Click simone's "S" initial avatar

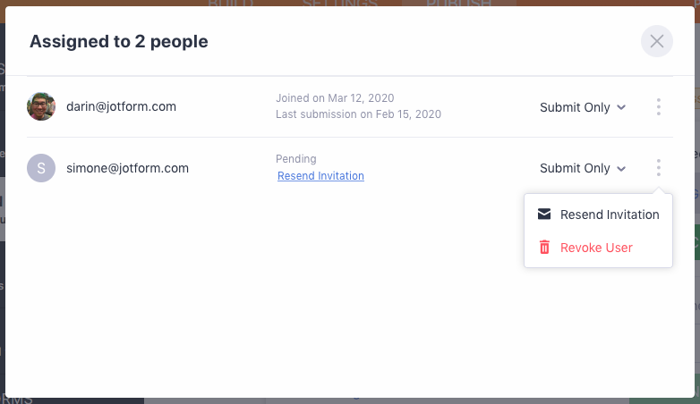(x=41, y=168)
